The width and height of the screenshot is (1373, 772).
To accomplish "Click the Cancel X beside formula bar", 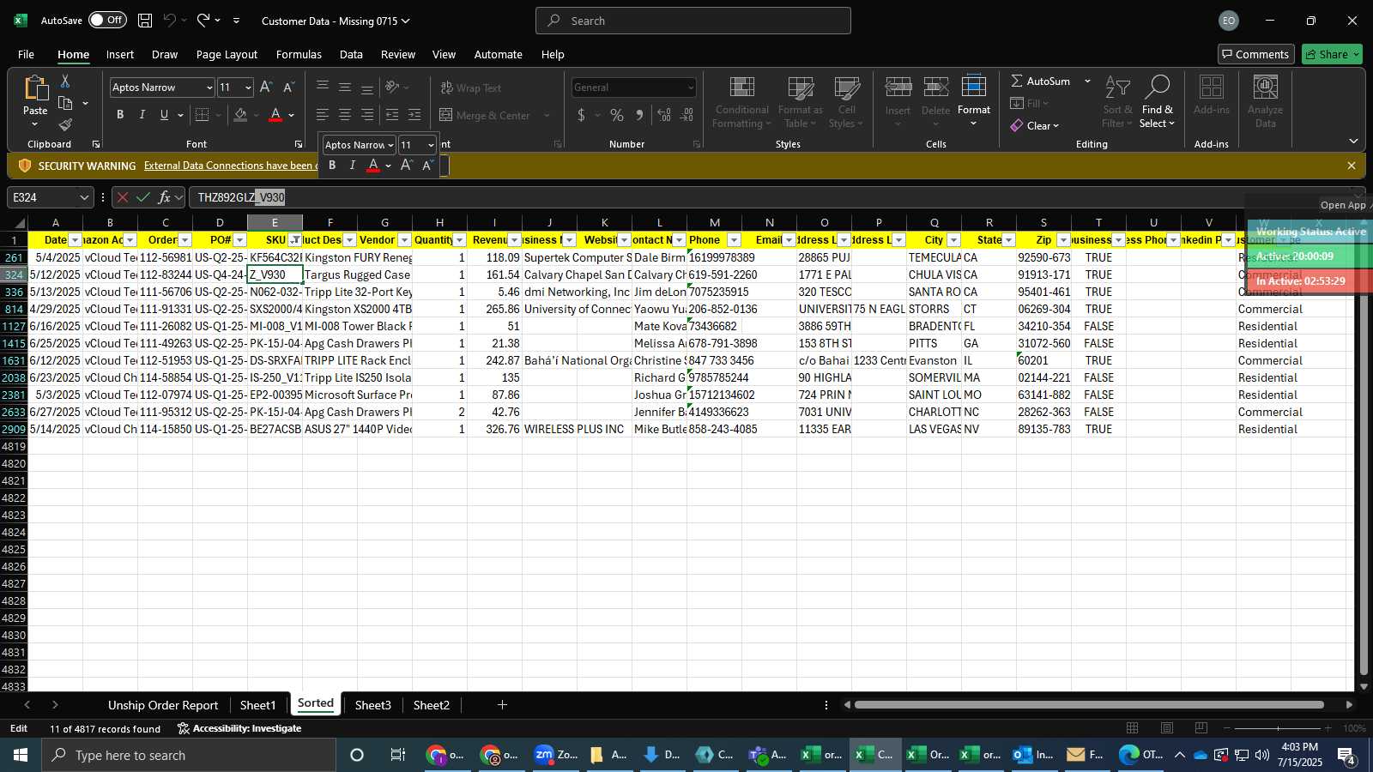I will (123, 197).
